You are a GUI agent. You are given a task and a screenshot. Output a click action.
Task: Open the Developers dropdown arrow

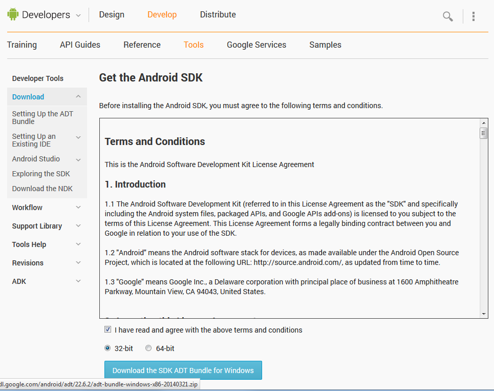pyautogui.click(x=78, y=15)
